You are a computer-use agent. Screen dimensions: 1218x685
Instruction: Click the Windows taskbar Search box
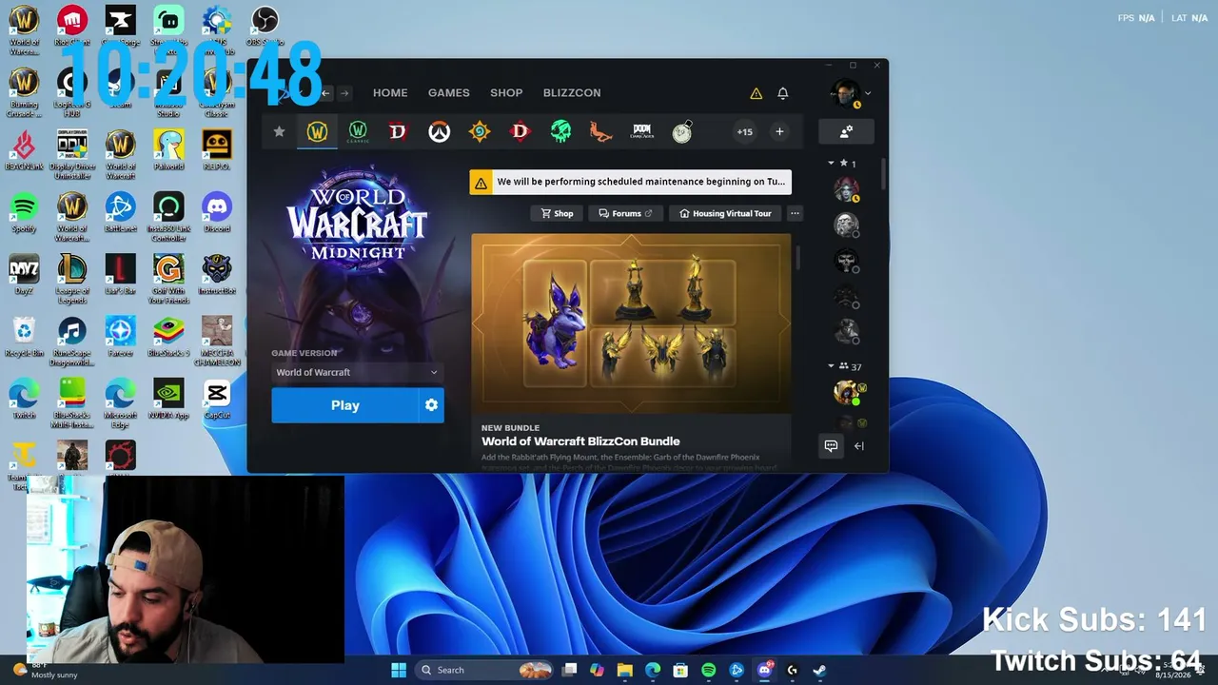tap(484, 670)
